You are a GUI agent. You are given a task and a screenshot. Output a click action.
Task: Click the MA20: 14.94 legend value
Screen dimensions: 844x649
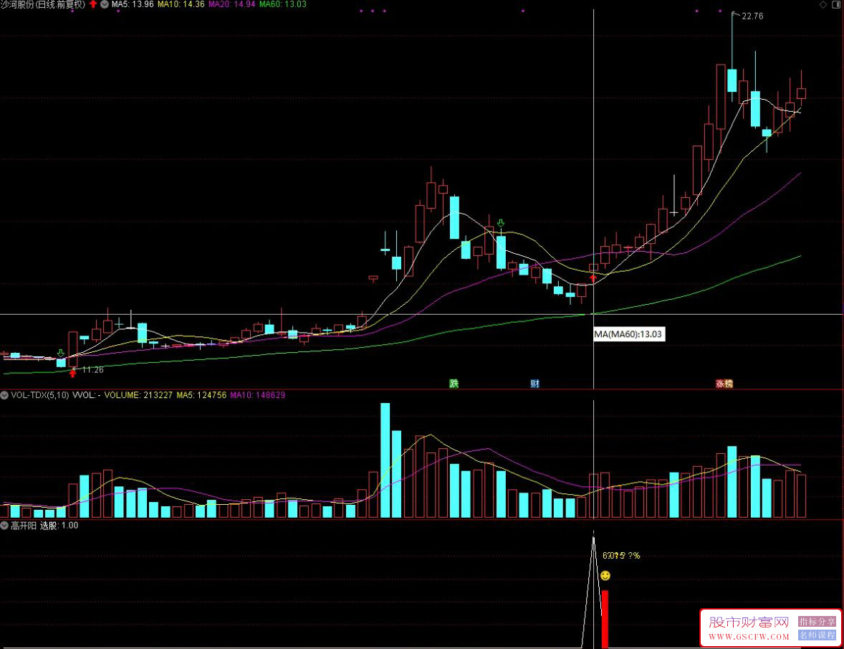pos(231,4)
